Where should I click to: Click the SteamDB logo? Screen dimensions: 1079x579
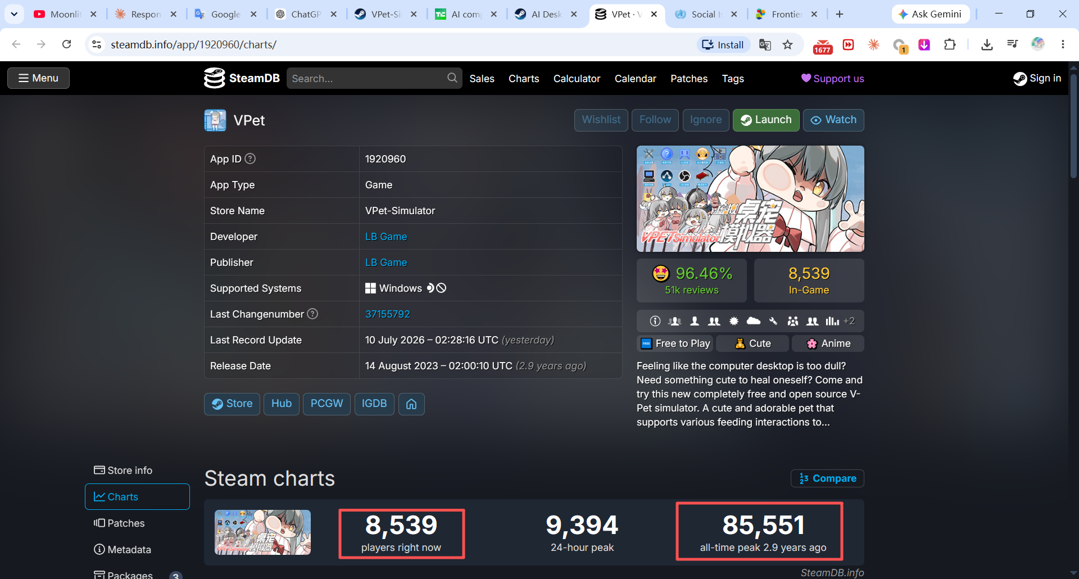point(242,78)
